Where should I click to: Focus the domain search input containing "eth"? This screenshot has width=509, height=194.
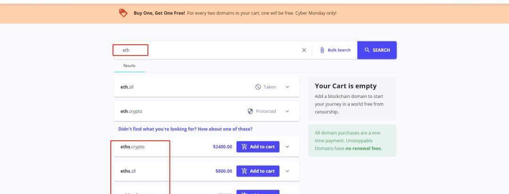207,50
